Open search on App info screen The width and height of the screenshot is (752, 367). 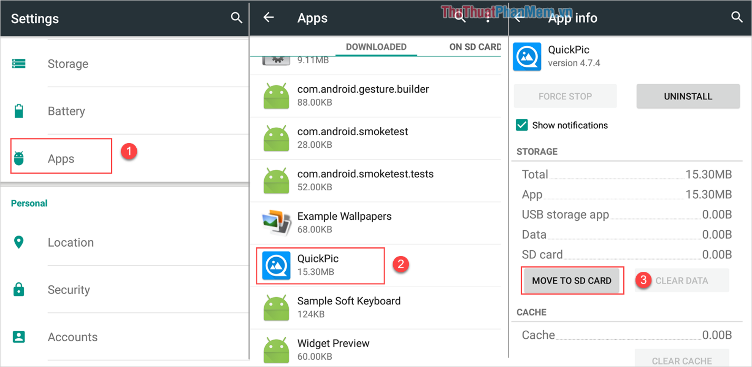[737, 17]
